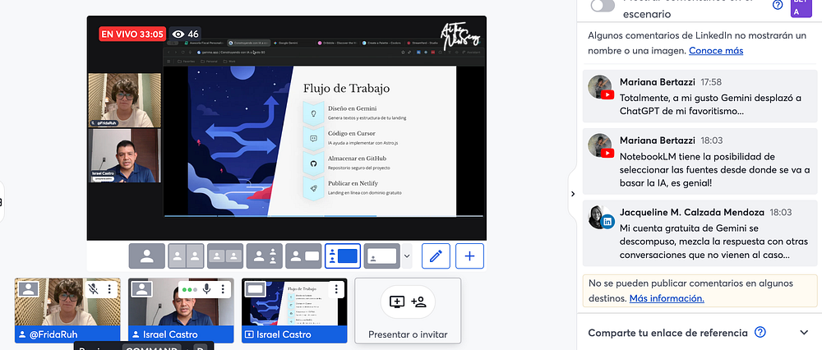This screenshot has height=350, width=822.
Task: Click the EN VIVO 33:05 live badge
Action: point(132,34)
